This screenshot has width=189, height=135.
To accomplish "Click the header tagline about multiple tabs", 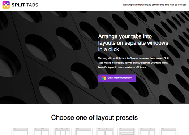I will [155, 5].
